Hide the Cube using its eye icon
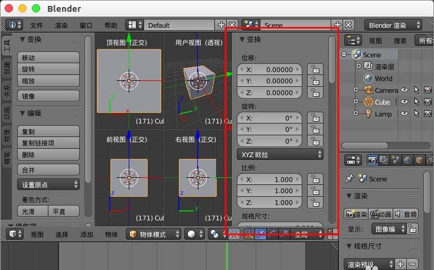The image size is (434, 270). (404, 102)
